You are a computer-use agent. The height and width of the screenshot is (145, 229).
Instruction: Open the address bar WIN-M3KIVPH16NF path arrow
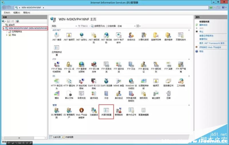click(44, 8)
